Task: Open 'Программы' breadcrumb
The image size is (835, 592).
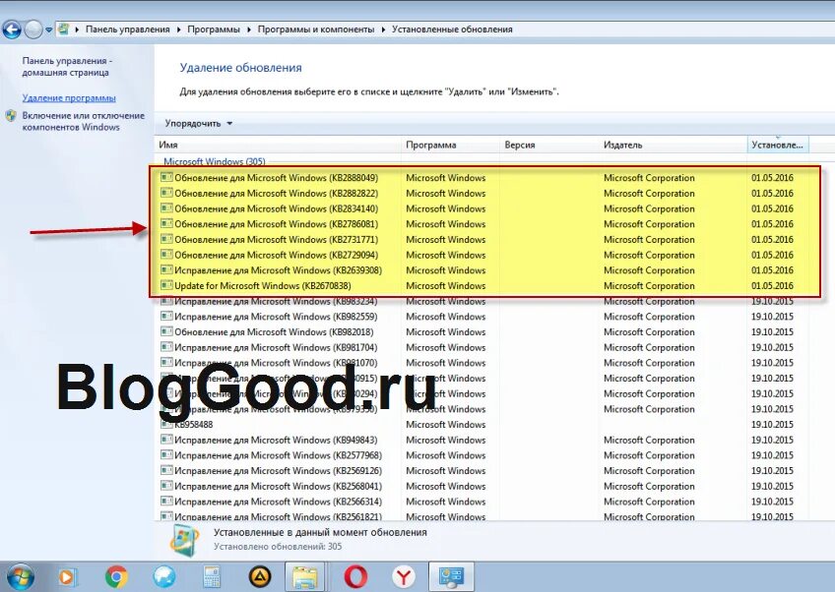Action: (x=214, y=30)
